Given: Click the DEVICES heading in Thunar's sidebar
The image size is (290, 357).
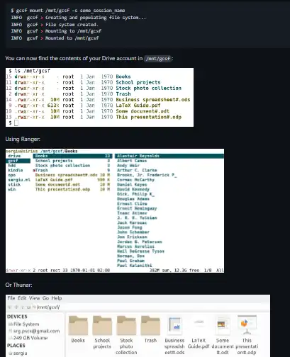Looking at the screenshot, I should 17,317.
